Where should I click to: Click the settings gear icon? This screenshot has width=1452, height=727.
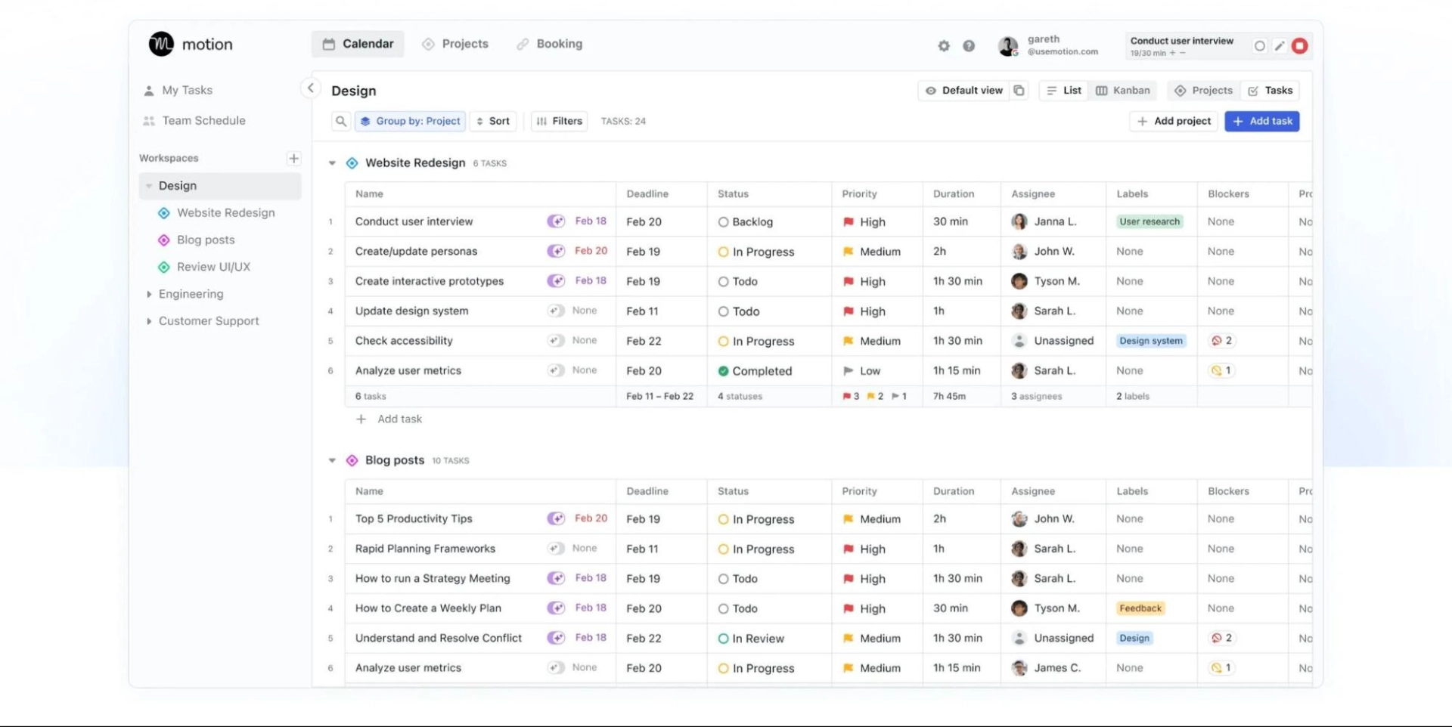pos(943,46)
